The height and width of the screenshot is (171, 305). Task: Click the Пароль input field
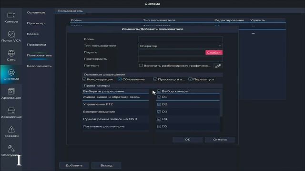(172, 53)
